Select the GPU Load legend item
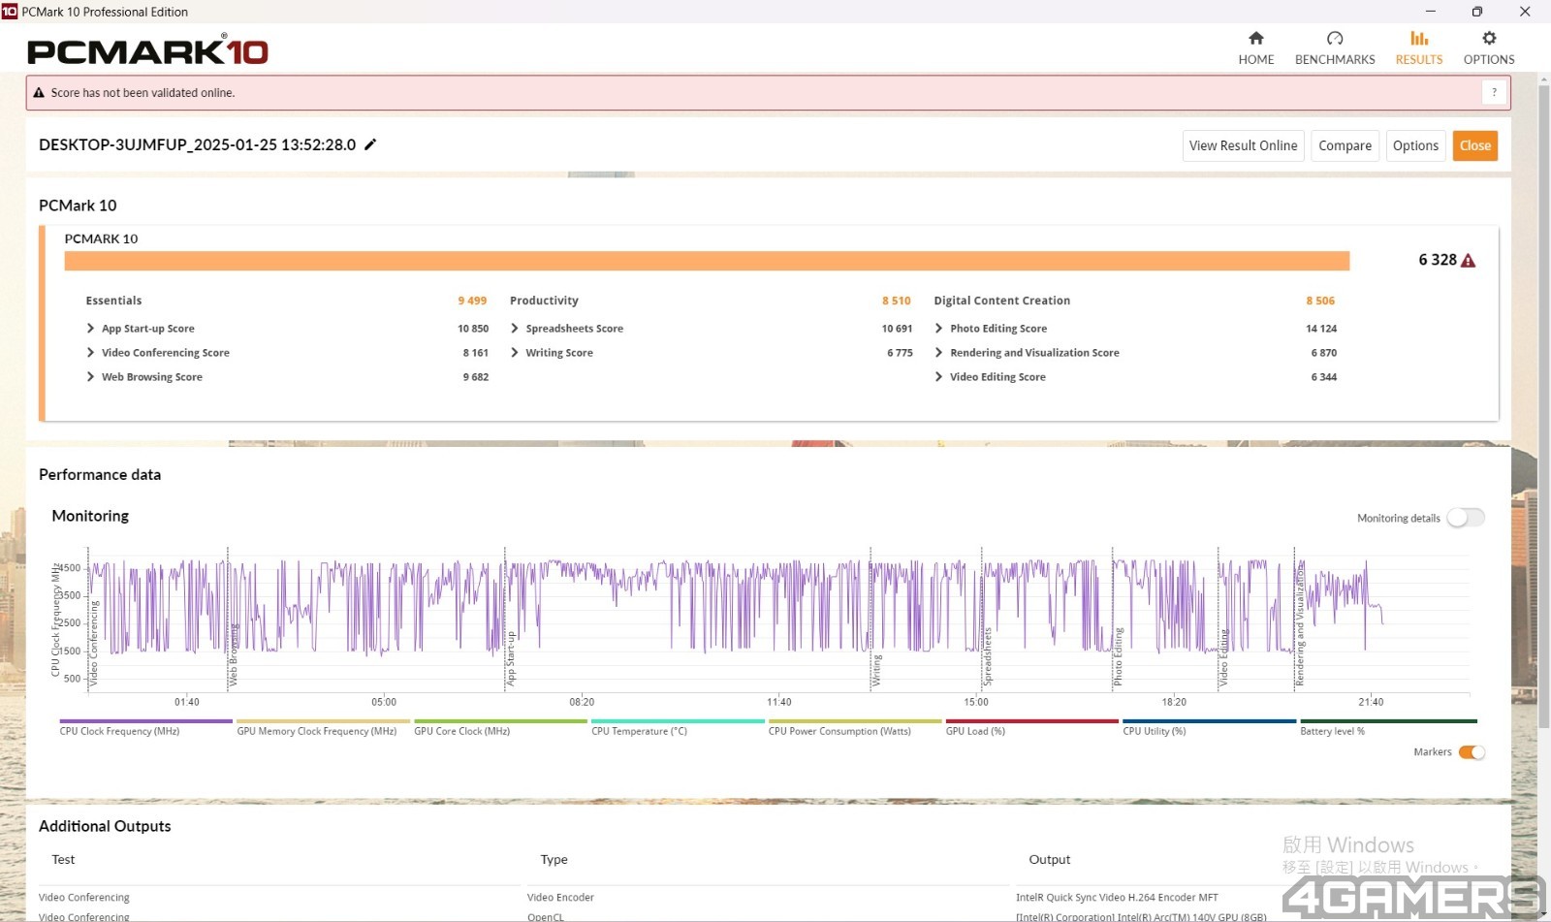1551x922 pixels. click(975, 731)
